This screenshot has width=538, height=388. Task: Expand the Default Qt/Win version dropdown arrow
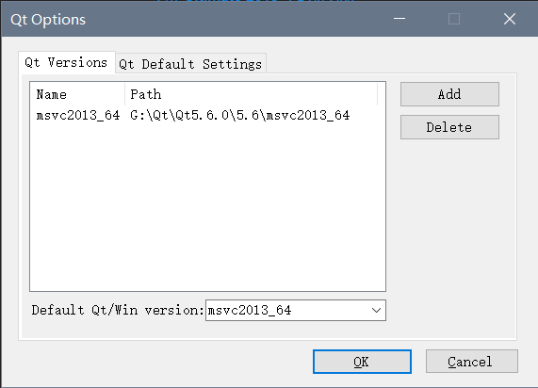pos(376,311)
